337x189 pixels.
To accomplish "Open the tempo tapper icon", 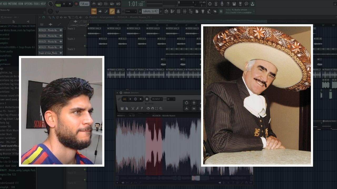I will point(209,11).
